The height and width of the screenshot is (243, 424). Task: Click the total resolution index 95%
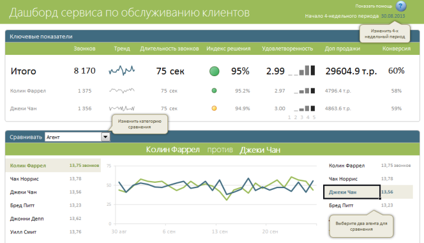coord(240,71)
